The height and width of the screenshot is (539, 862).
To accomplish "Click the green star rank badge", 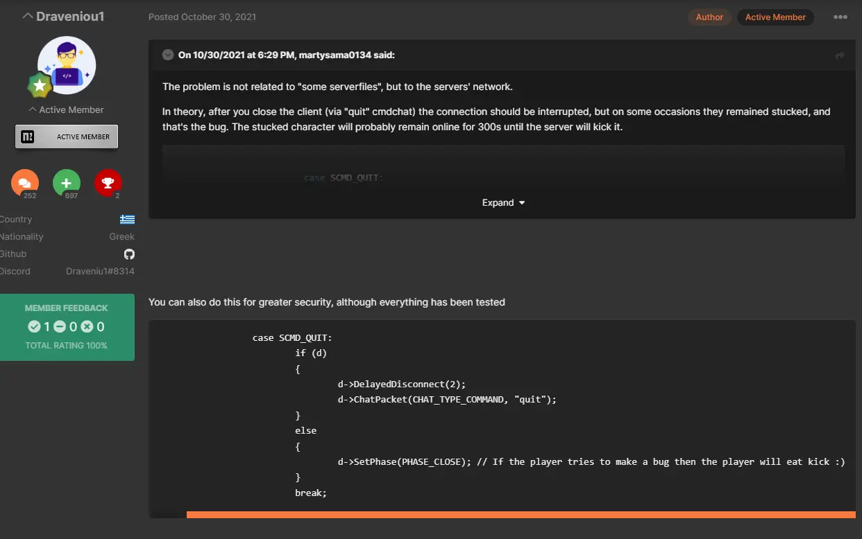I will point(40,86).
